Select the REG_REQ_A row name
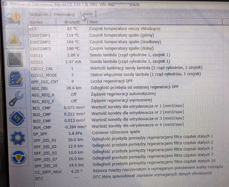229x187 pixels. coord(43,95)
